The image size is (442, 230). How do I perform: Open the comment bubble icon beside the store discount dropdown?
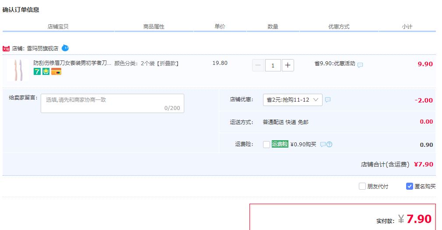click(327, 99)
